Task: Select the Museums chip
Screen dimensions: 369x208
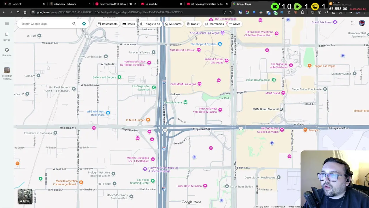Action: click(x=173, y=24)
